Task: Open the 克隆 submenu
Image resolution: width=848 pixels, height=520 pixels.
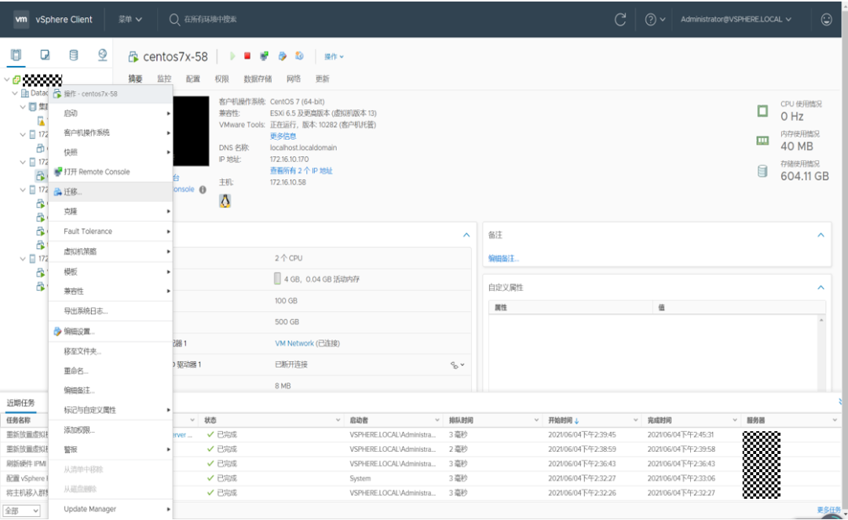Action: pyautogui.click(x=111, y=211)
